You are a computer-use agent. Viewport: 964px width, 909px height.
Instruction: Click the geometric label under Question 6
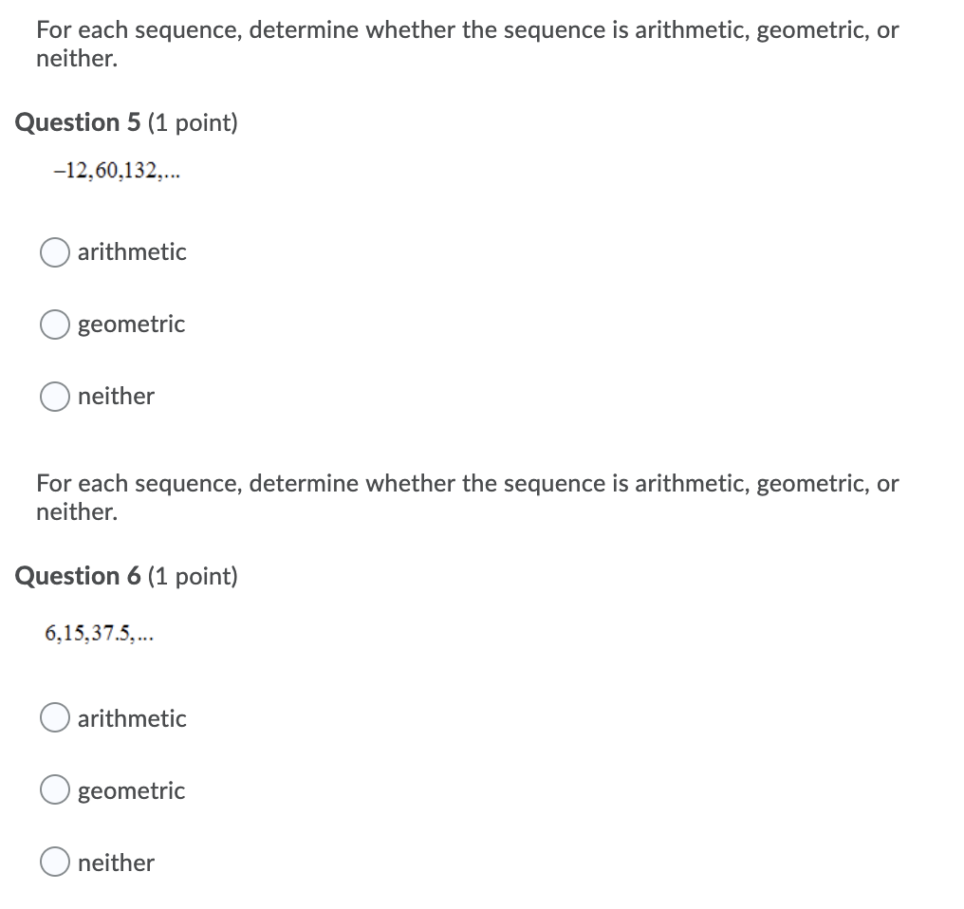[130, 790]
